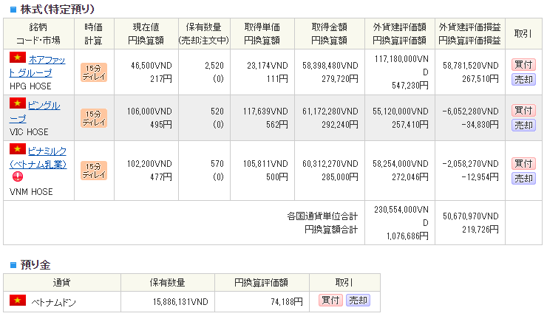Click the HPG HOSE code text
The image size is (547, 319).
(30, 86)
